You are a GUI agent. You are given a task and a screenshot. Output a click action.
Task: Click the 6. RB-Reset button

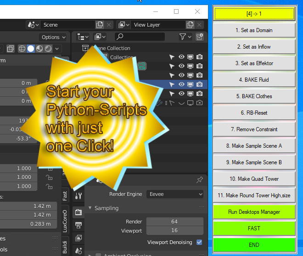point(254,113)
